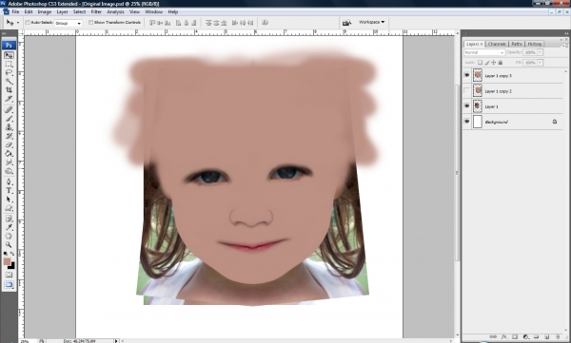571x343 pixels.
Task: Select the Dodge tool
Action: click(9, 171)
